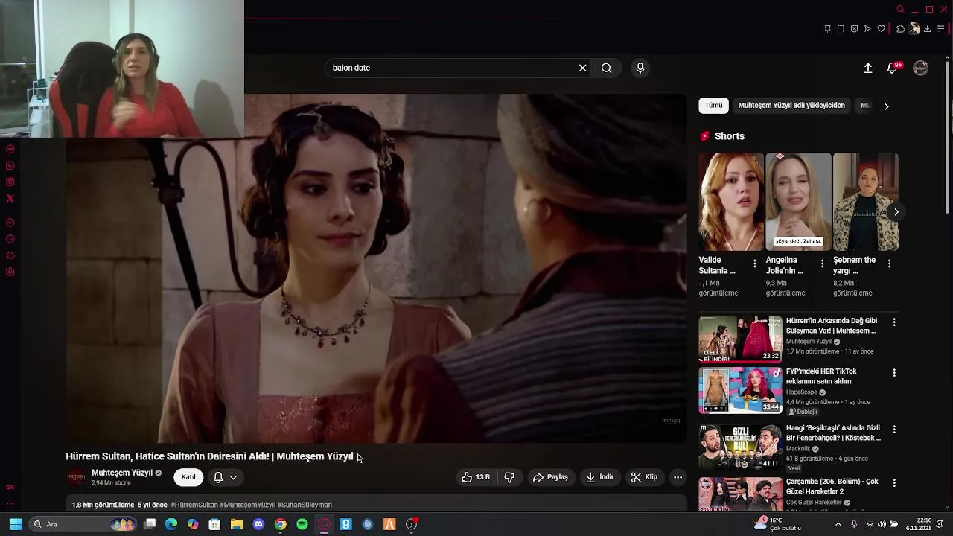Open the Muhteşem Yüzyıl channel avatar
Viewport: 953px width, 536px height.
76,477
